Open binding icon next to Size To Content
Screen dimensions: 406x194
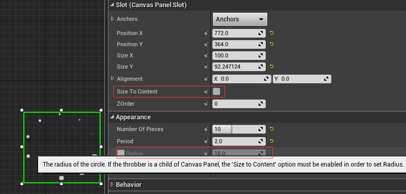pos(206,91)
